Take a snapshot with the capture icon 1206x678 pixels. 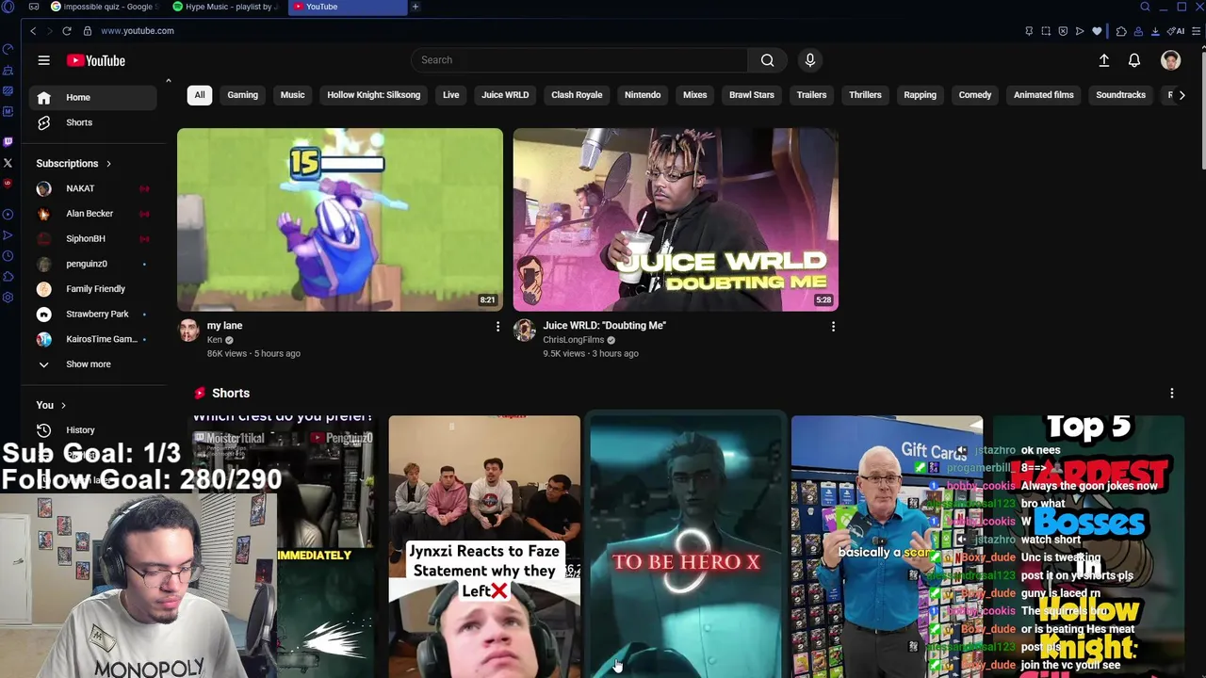coord(1046,31)
